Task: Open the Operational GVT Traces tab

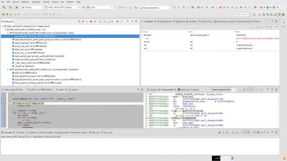Action: point(248,21)
